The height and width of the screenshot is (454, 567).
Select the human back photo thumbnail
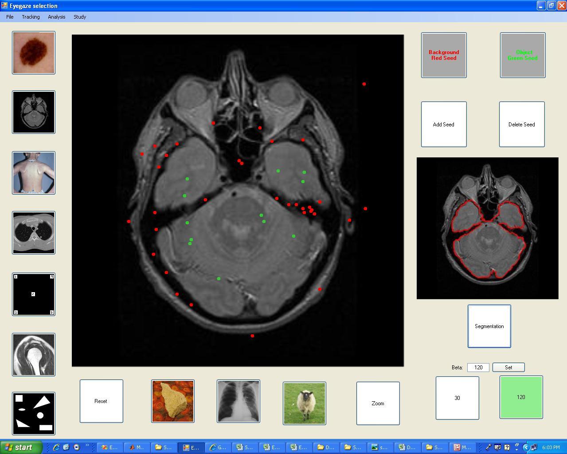coord(34,173)
